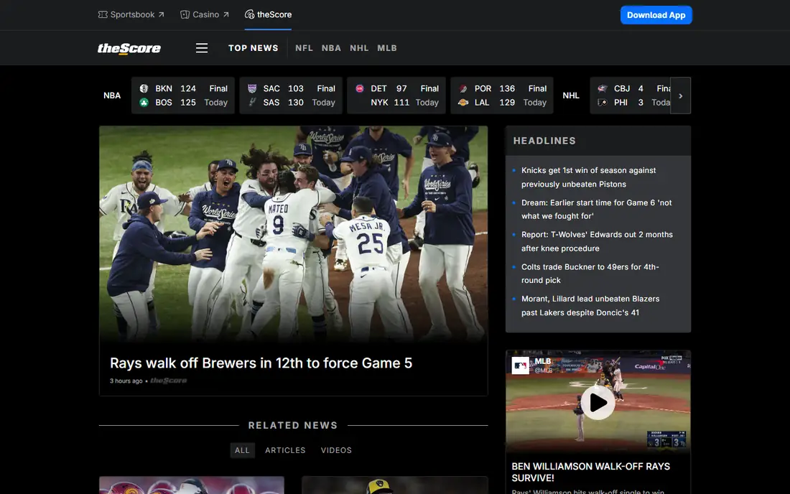Screen dimensions: 790x494
Task: Open the NBA nav item
Action: (331, 48)
